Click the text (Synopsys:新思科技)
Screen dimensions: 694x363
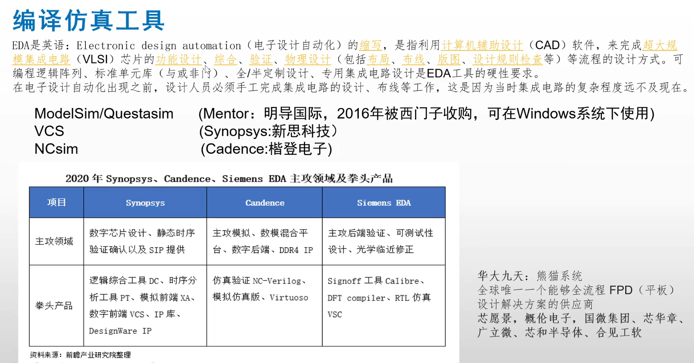pos(268,131)
